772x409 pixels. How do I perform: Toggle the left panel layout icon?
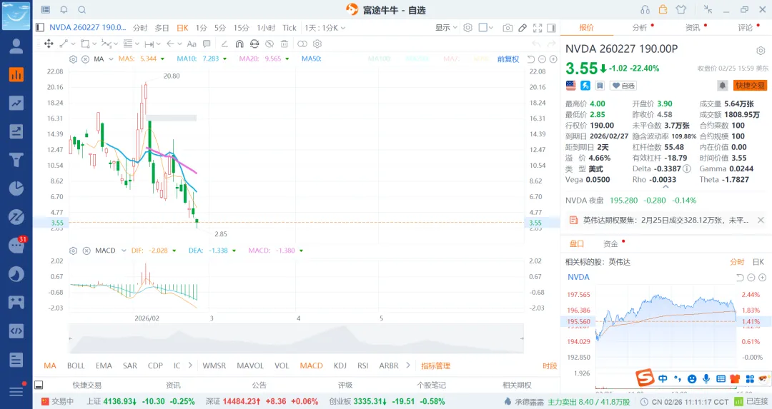click(x=40, y=28)
